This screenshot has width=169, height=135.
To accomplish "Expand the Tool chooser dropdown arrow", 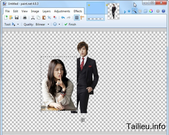I will 18,24.
